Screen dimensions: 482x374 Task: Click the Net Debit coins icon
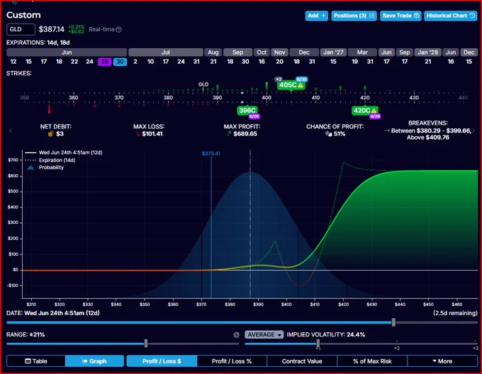(51, 134)
